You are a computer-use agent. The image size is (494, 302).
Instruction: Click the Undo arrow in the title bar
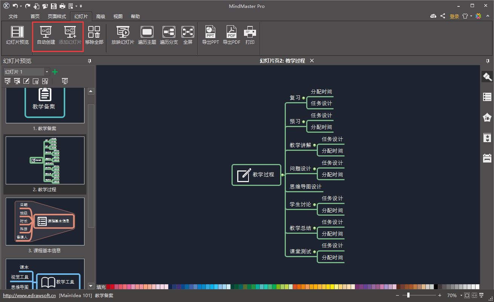[15, 6]
